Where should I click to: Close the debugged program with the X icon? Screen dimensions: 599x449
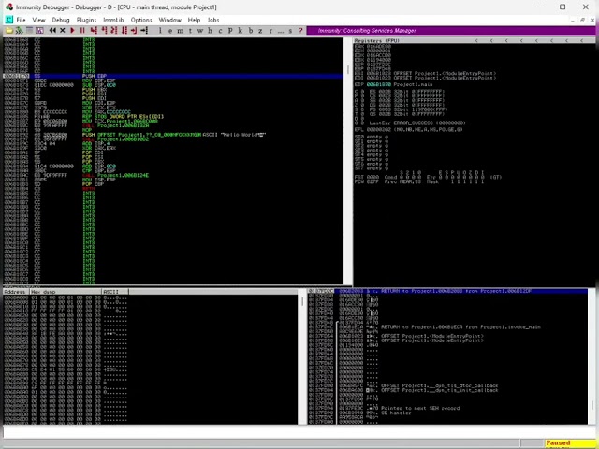[x=63, y=31]
